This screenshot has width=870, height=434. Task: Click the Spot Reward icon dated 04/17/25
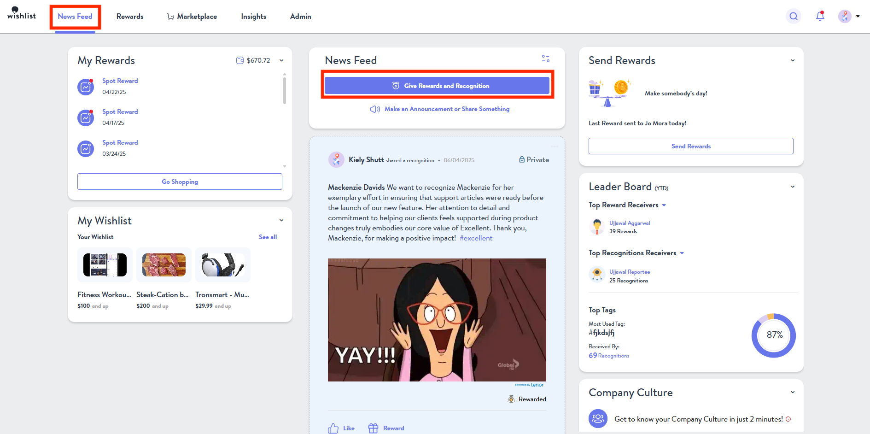point(86,117)
